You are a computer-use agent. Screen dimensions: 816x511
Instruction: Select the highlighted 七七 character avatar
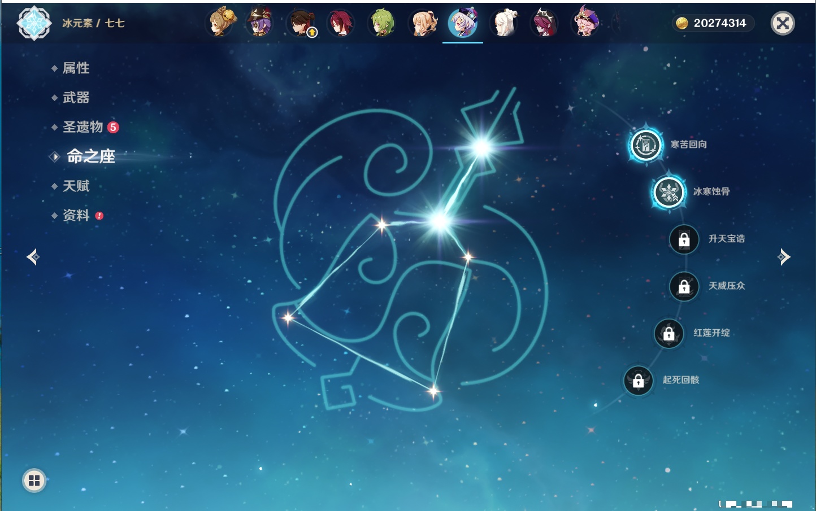click(463, 23)
